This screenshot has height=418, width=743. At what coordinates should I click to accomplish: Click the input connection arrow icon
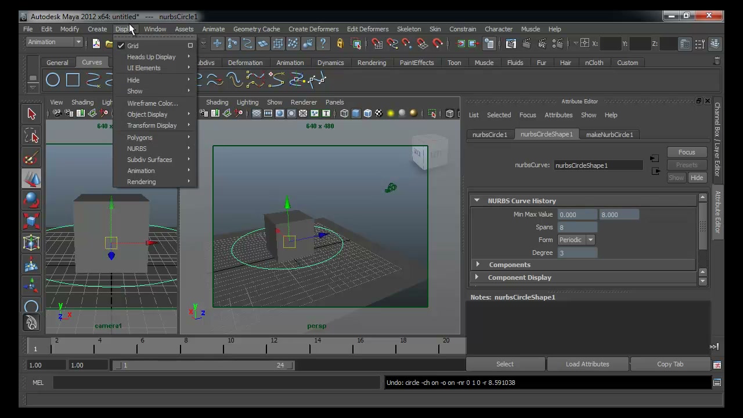click(x=654, y=158)
